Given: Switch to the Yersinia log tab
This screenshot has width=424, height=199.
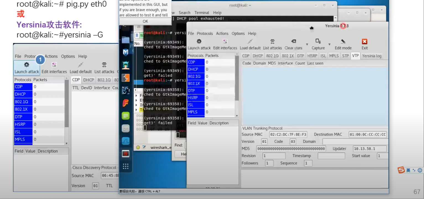Looking at the screenshot, I should (372, 56).
